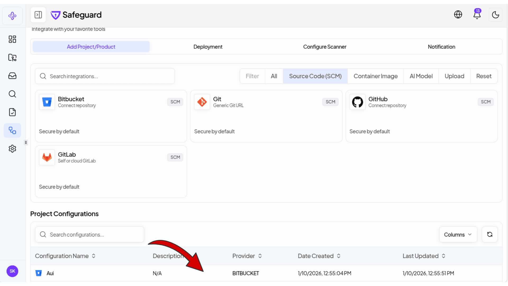Open the inbox tray sidebar icon
The height and width of the screenshot is (286, 508).
tap(12, 76)
